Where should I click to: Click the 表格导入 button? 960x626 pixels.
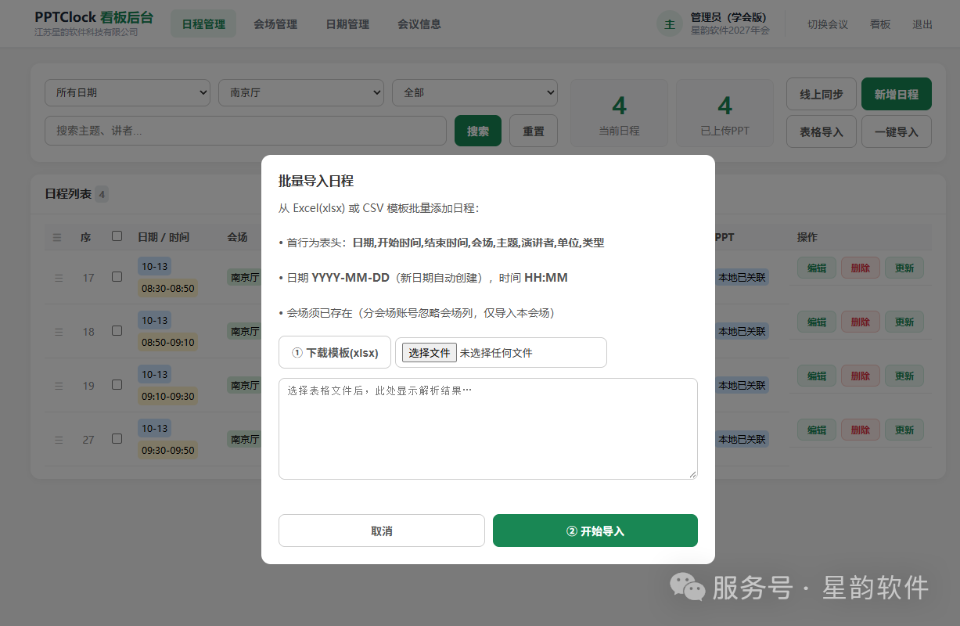(x=822, y=131)
